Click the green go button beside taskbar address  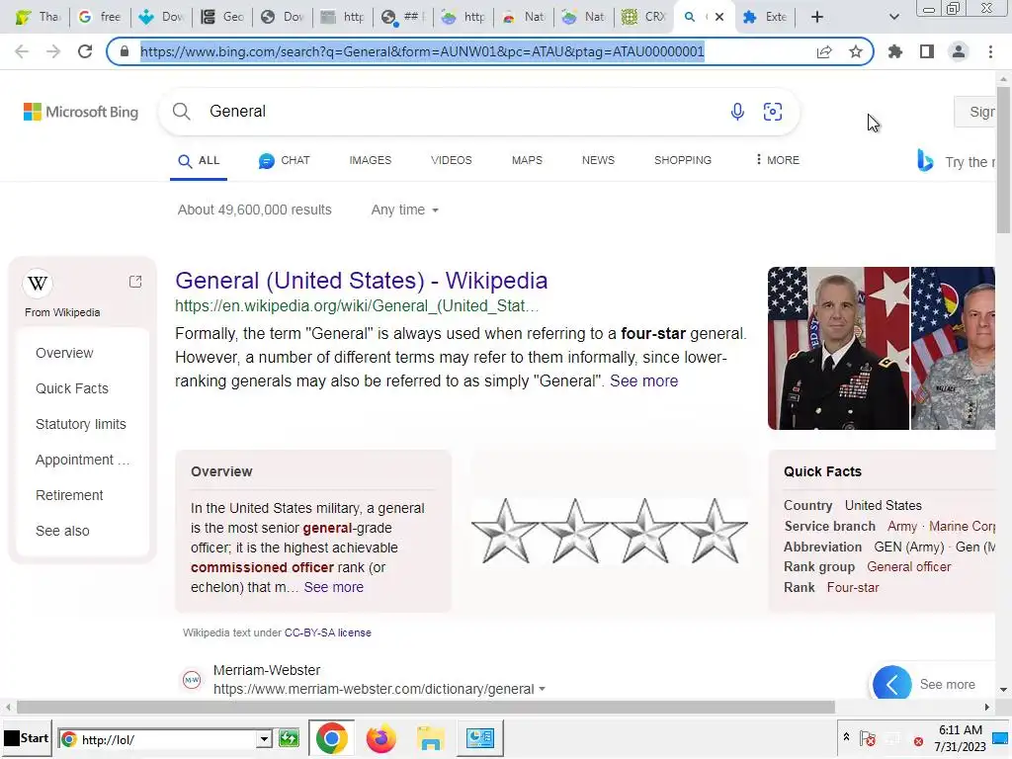pyautogui.click(x=289, y=738)
